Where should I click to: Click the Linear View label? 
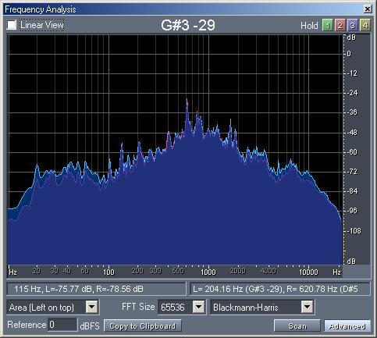pos(42,25)
